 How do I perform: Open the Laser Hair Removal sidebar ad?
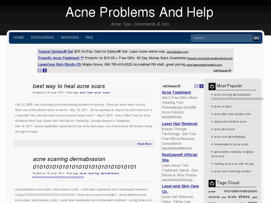pos(180,124)
